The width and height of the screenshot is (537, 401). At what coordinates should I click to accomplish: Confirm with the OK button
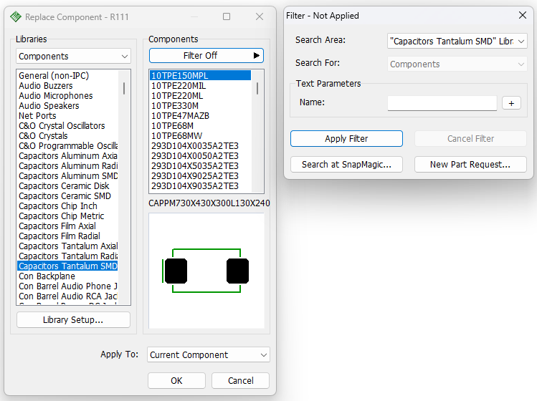coord(176,380)
